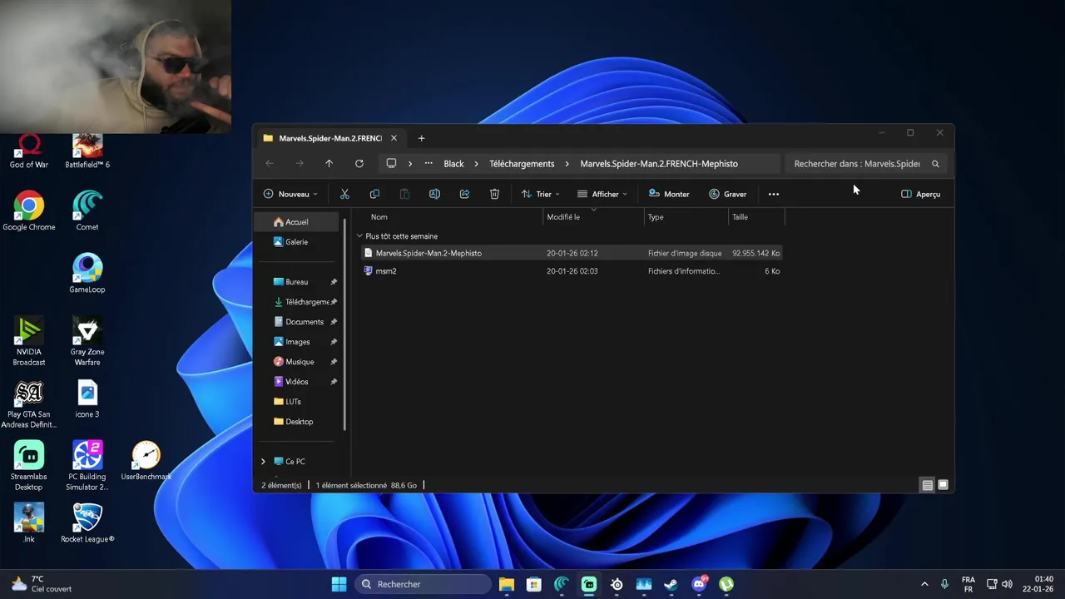This screenshot has width=1065, height=599.
Task: Open more options ellipsis in toolbar
Action: 774,194
